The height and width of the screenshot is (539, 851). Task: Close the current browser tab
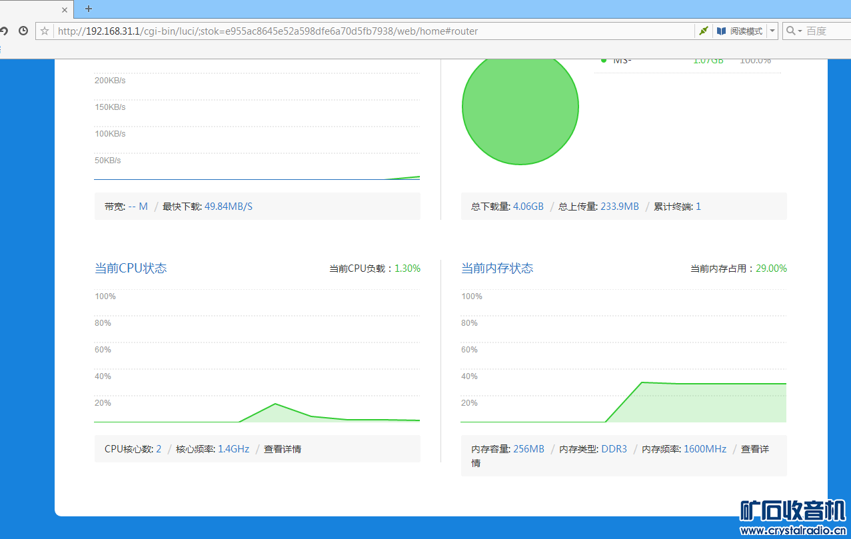click(x=65, y=9)
